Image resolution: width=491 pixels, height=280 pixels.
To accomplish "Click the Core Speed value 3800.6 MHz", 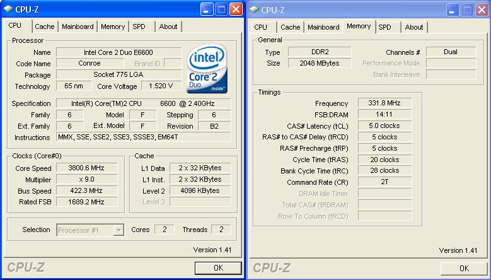I will 87,168.
